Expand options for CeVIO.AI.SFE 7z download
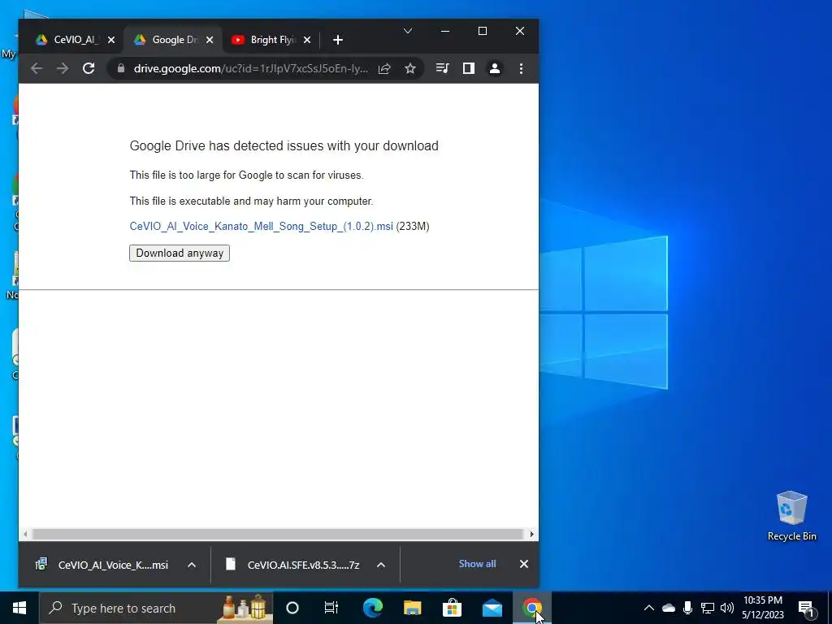This screenshot has height=624, width=832. [x=381, y=565]
